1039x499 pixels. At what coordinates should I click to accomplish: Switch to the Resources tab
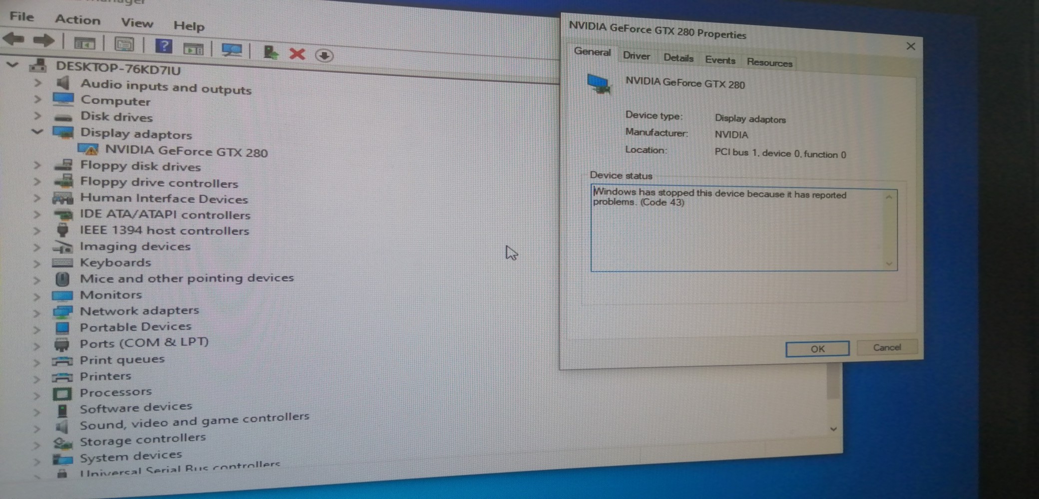[769, 62]
